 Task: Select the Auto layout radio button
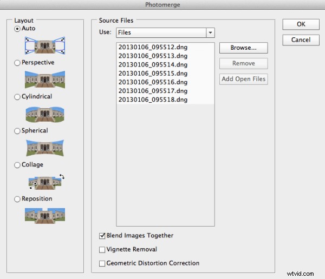pos(17,29)
